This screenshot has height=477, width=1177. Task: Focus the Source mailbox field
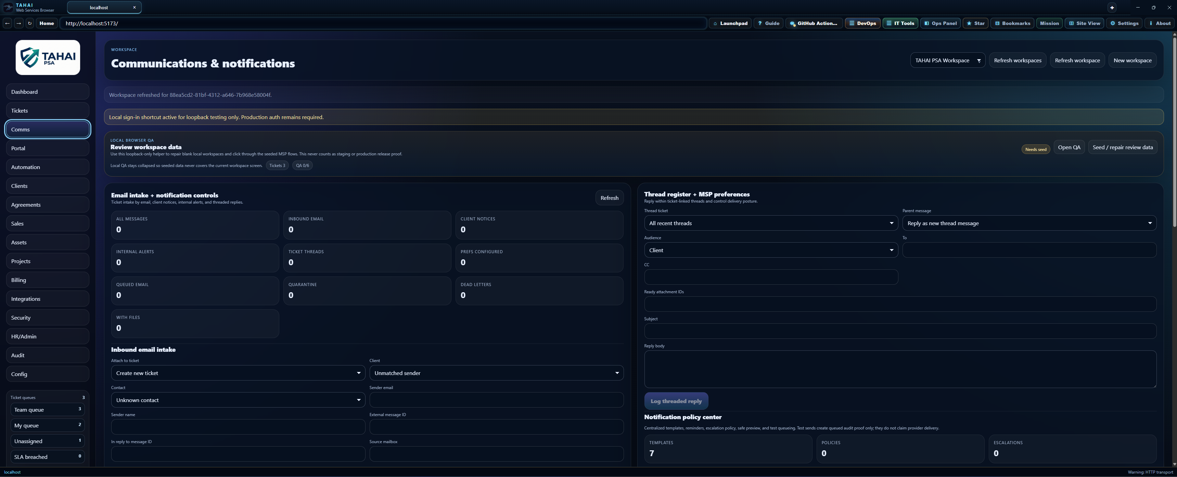(496, 454)
